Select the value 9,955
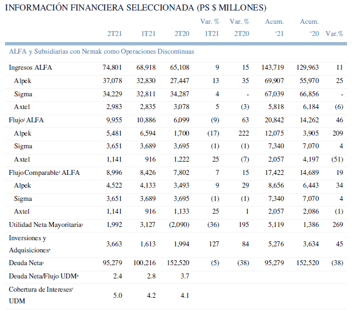Image resolution: width=352 pixels, height=310 pixels. (114, 120)
